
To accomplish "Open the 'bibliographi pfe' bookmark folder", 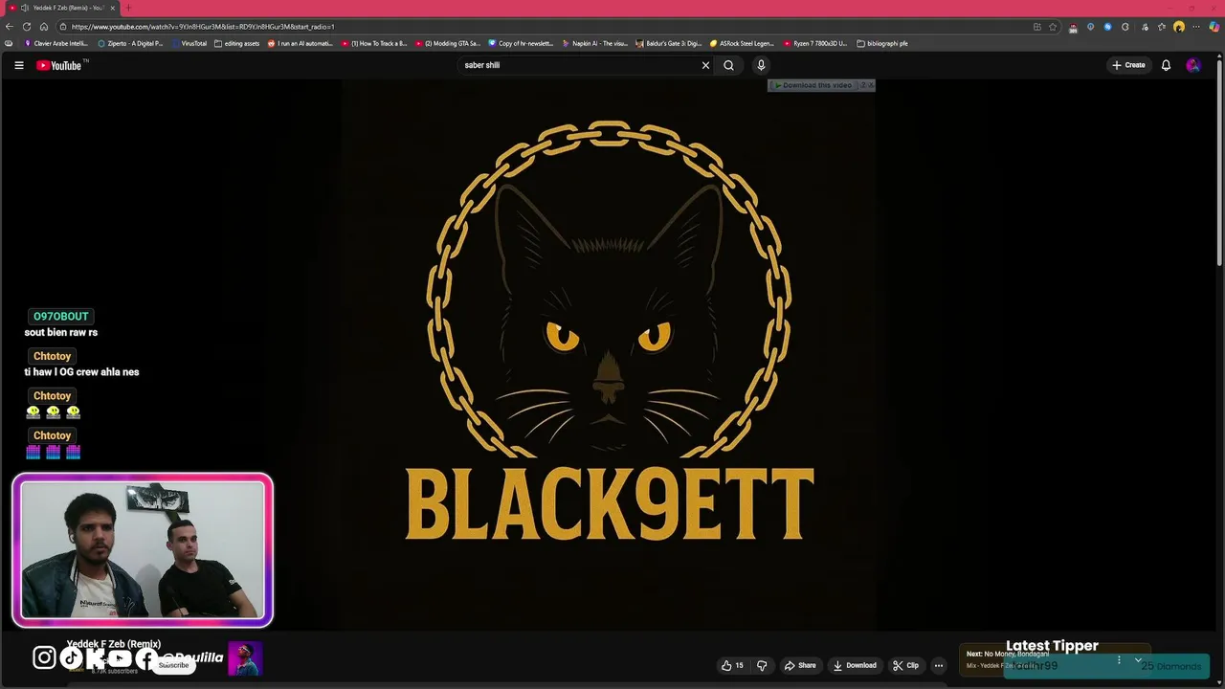I will (x=882, y=43).
